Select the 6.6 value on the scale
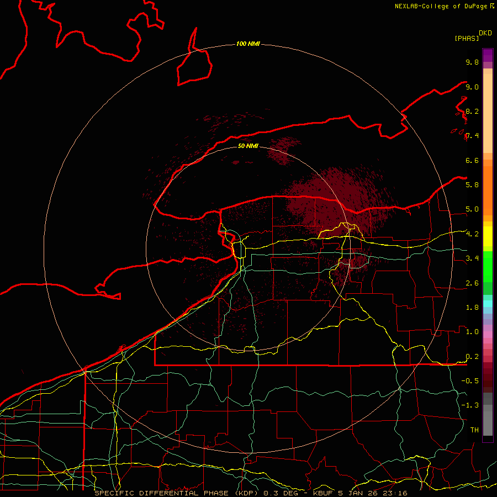The width and height of the screenshot is (497, 497). tap(472, 160)
